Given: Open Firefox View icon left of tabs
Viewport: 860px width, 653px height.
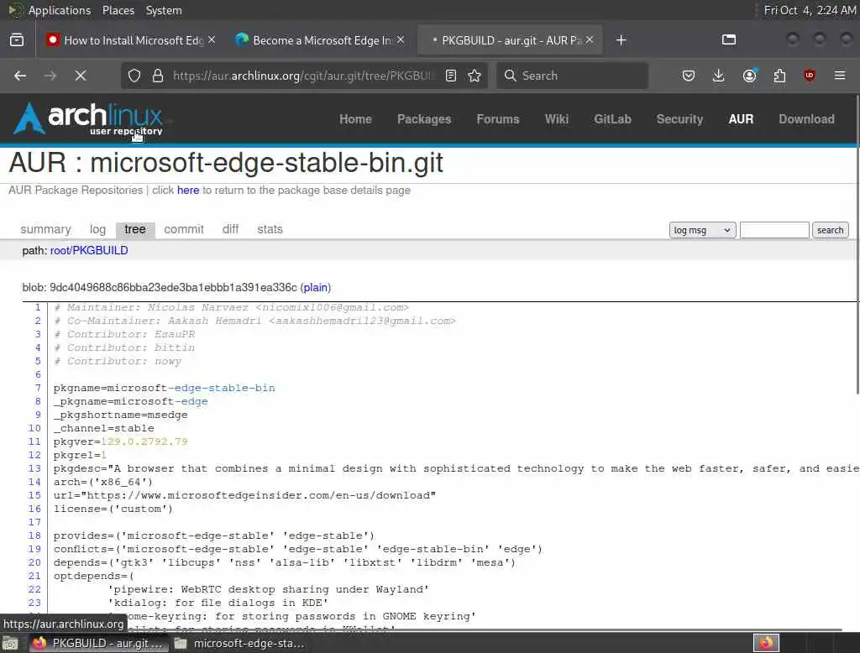Looking at the screenshot, I should click(x=17, y=40).
